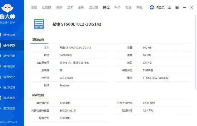This screenshot has height=126, width=197.
Task: Open 装机推荐 sidebar section
Action: click(x=9, y=98)
